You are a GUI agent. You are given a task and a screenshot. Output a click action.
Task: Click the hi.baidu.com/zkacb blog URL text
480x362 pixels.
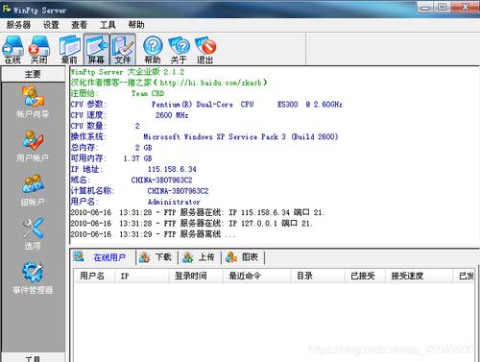click(210, 83)
